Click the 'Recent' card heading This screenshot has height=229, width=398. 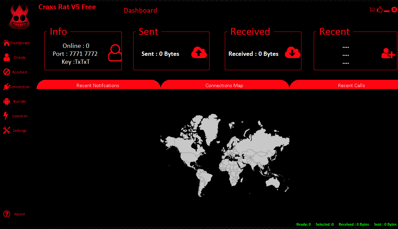pos(334,32)
